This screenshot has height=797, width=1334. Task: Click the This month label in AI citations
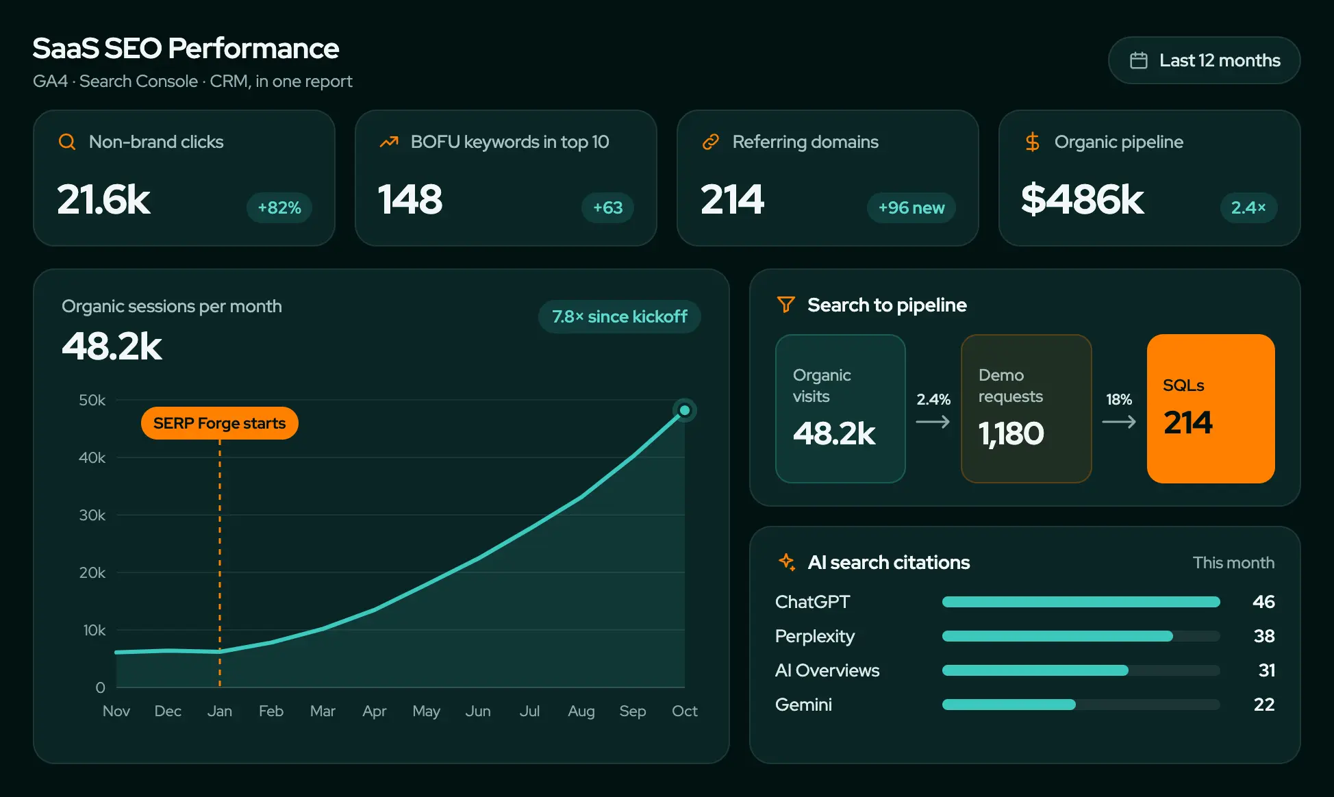point(1233,562)
